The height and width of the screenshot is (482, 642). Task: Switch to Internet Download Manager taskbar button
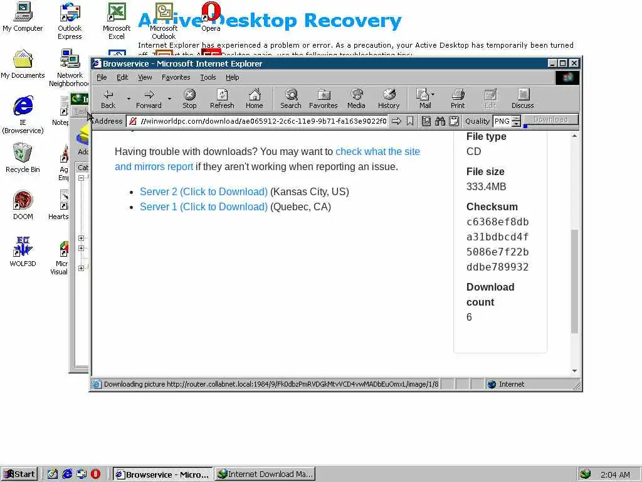pyautogui.click(x=265, y=474)
